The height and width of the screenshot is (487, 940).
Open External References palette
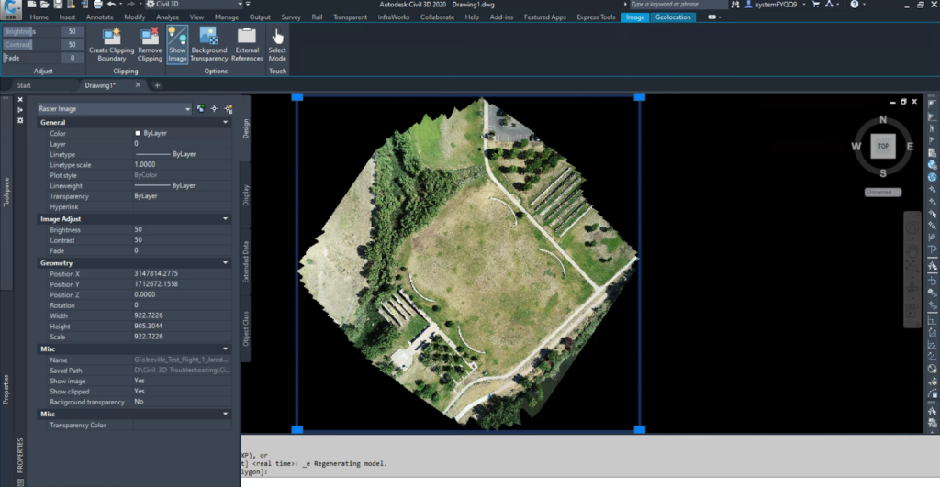[247, 37]
